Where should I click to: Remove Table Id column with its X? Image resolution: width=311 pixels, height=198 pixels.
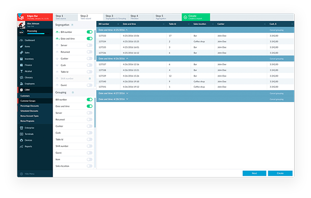coord(189,24)
